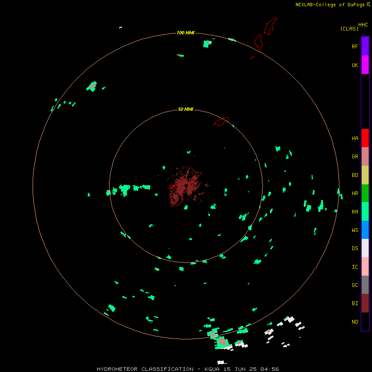Click the HA red legend swatch

point(365,138)
